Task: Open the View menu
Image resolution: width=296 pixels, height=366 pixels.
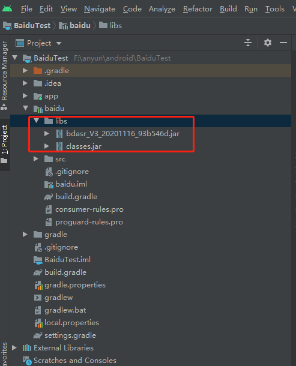Action: click(x=68, y=9)
